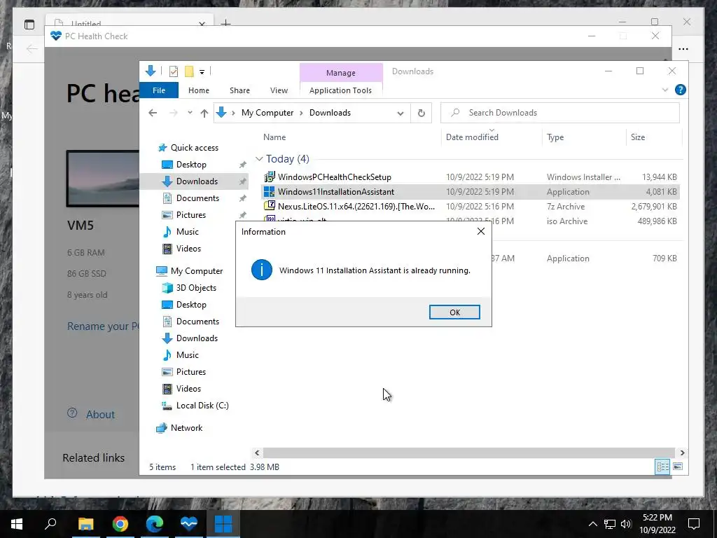
Task: Go back in File Explorer
Action: click(x=153, y=113)
